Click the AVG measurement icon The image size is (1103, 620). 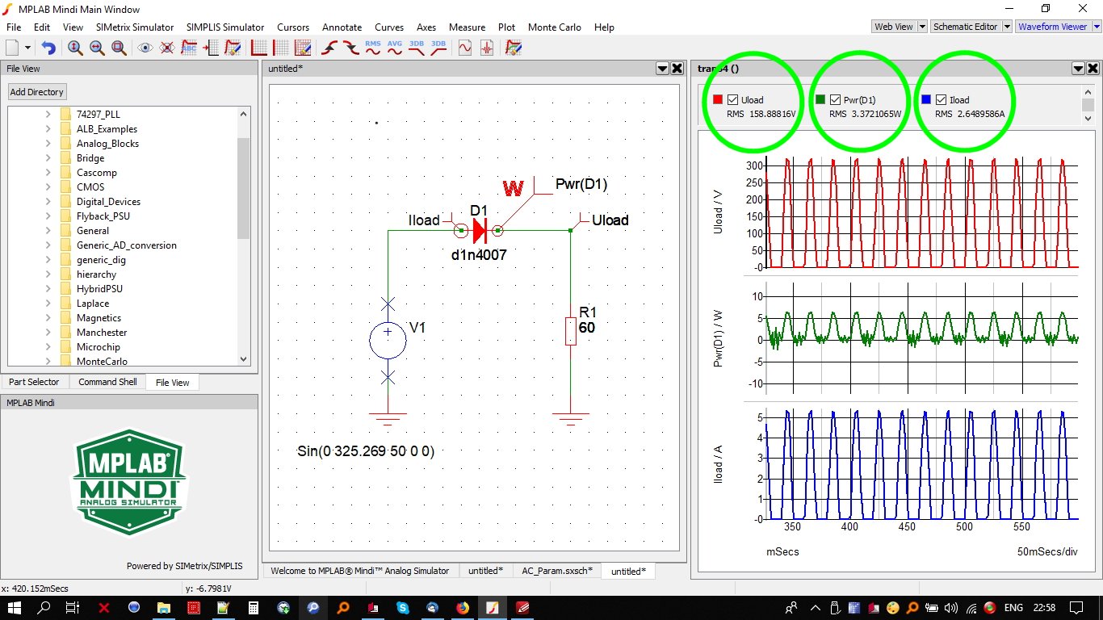(395, 48)
